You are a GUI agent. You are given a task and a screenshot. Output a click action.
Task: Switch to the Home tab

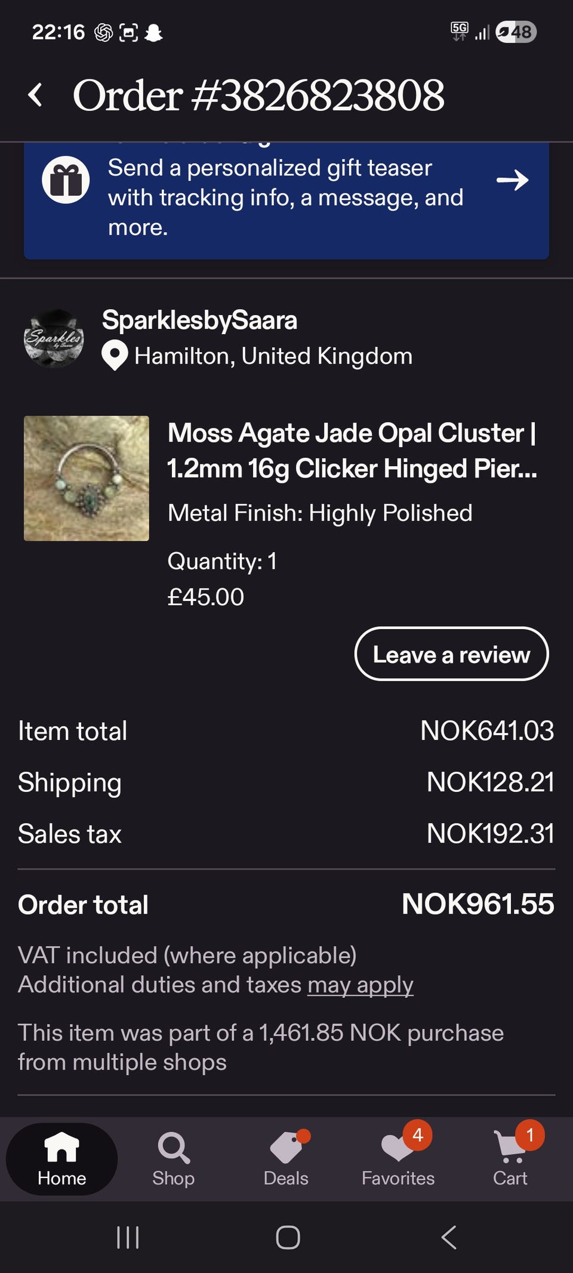tap(62, 1159)
